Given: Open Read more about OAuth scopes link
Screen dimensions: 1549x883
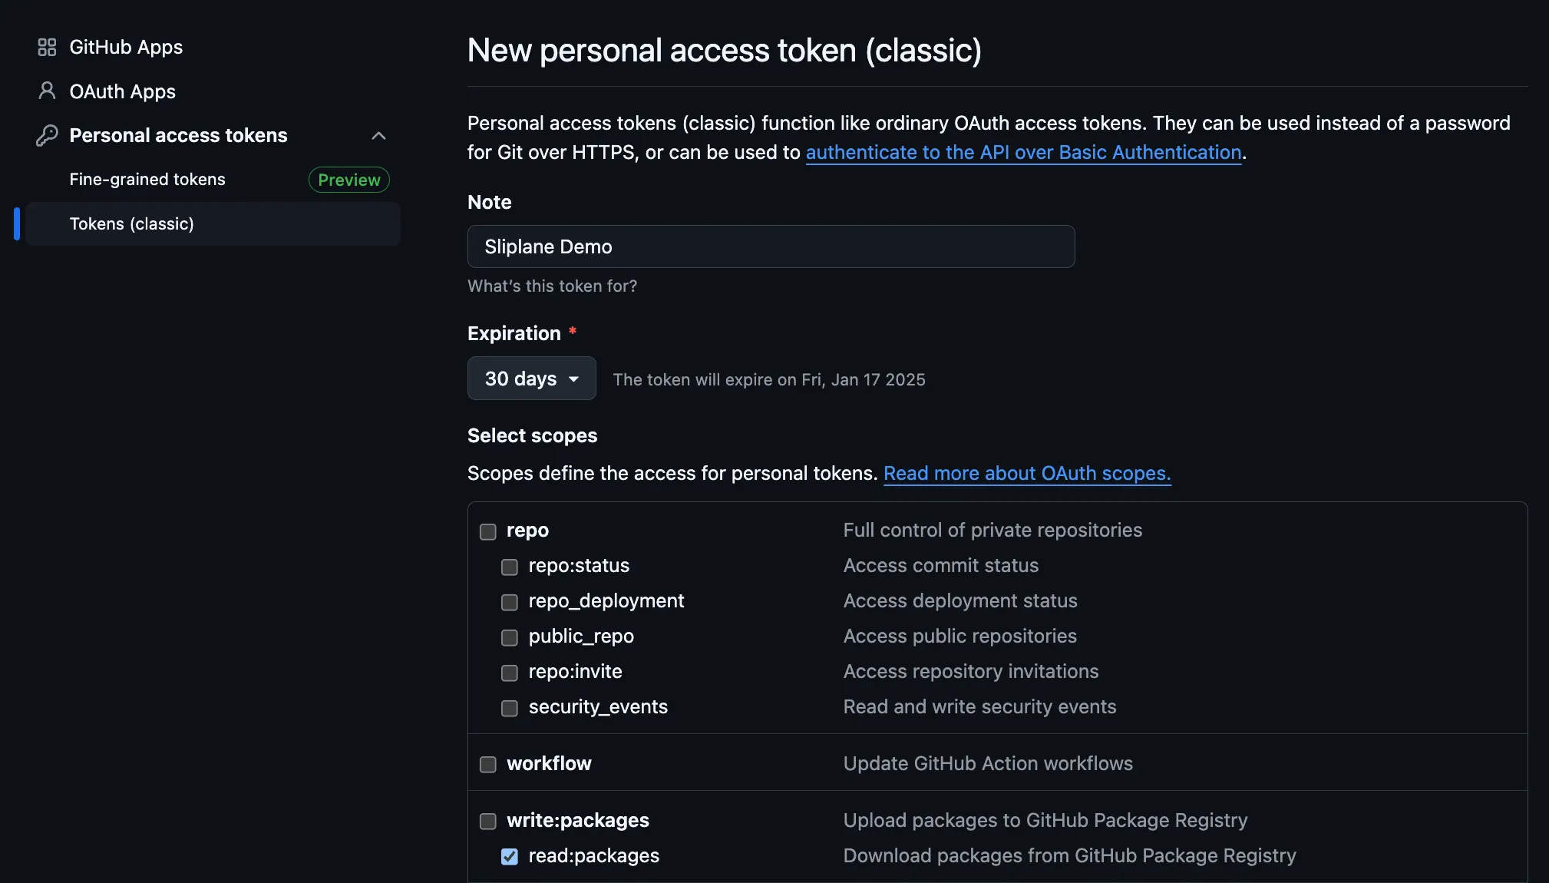Looking at the screenshot, I should (1027, 473).
